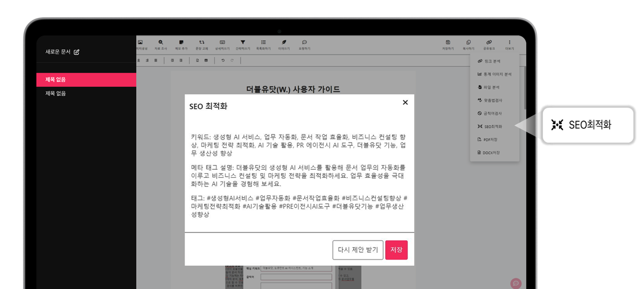
Task: Focus the 금칙어 input field
Action: (x=296, y=277)
